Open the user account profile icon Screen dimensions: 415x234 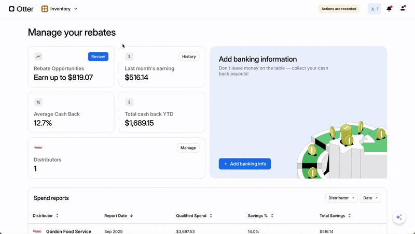pyautogui.click(x=403, y=9)
